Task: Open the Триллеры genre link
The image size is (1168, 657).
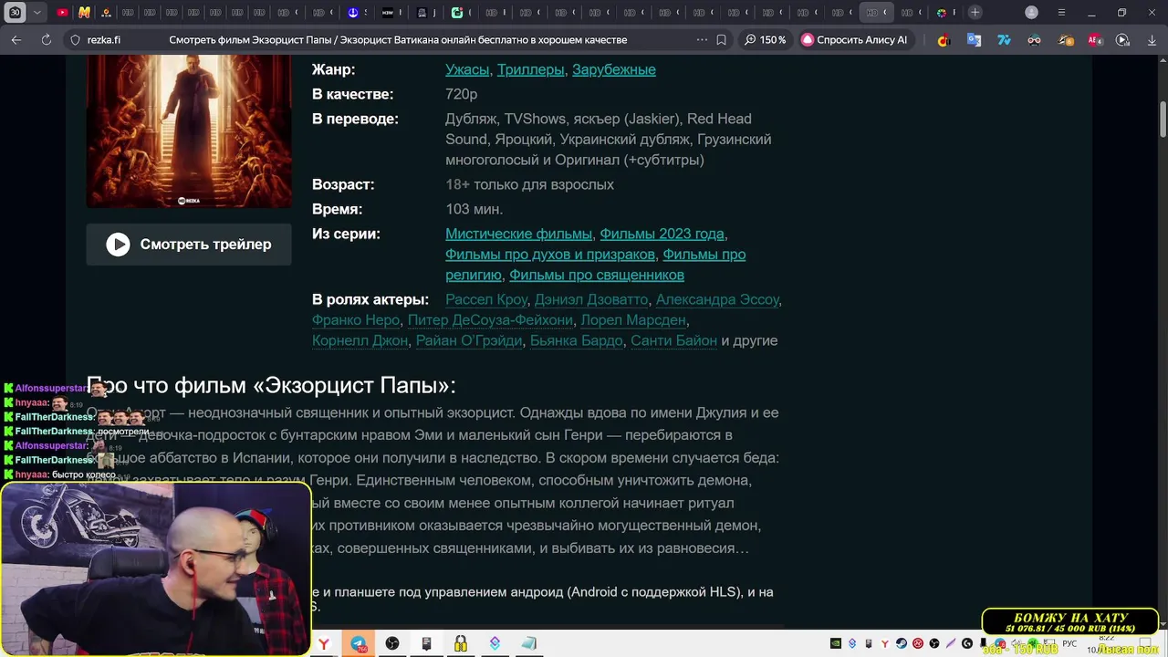Action: tap(530, 69)
